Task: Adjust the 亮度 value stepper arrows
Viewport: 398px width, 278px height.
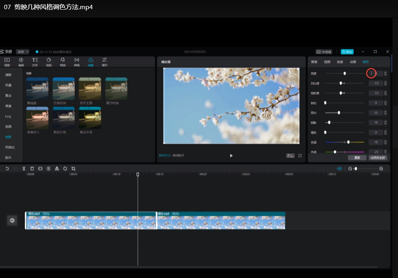Action: point(385,73)
